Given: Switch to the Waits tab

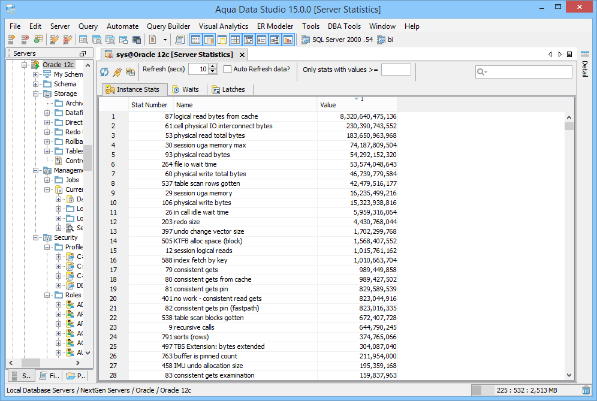Looking at the screenshot, I should (x=186, y=89).
